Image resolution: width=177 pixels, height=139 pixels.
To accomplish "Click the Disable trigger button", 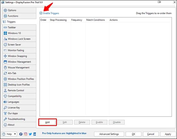I will point(117,122).
